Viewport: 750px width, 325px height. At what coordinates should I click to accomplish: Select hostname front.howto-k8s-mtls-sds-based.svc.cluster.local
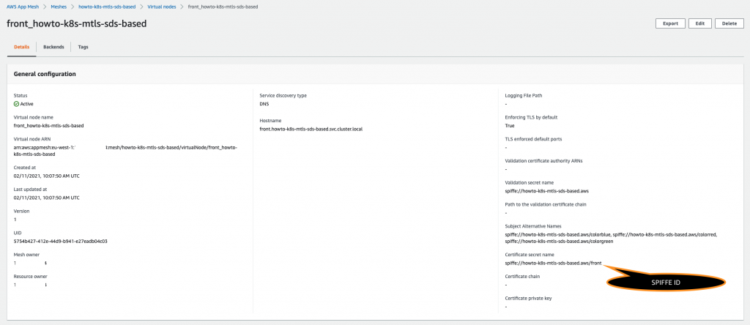point(311,129)
